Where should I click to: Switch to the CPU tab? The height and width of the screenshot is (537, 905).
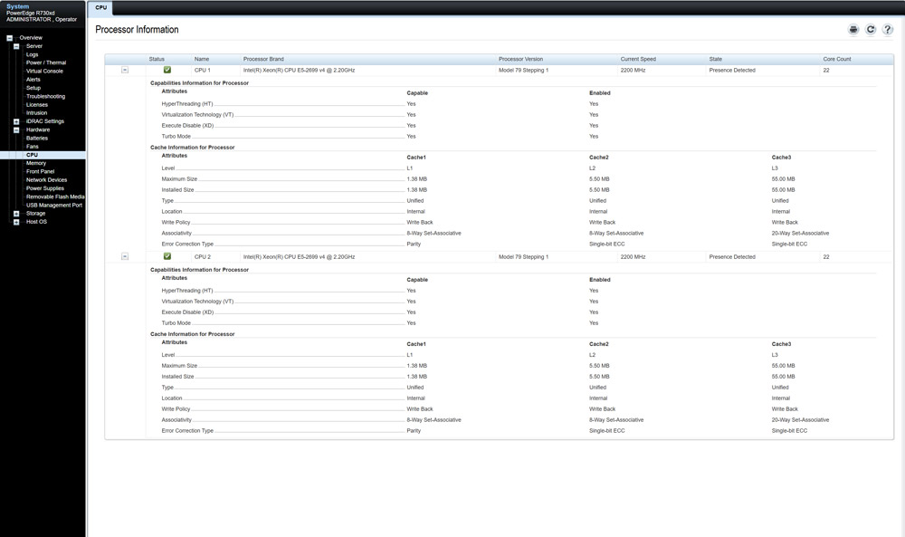100,7
